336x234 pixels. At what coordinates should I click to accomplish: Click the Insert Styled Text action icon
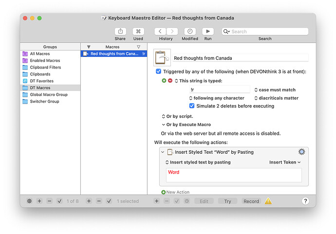click(170, 152)
